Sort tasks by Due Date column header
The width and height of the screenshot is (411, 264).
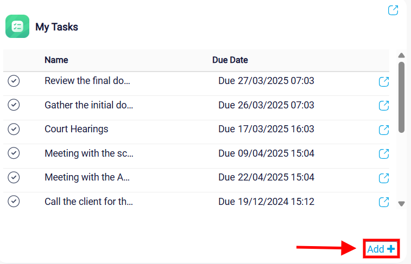tap(230, 60)
